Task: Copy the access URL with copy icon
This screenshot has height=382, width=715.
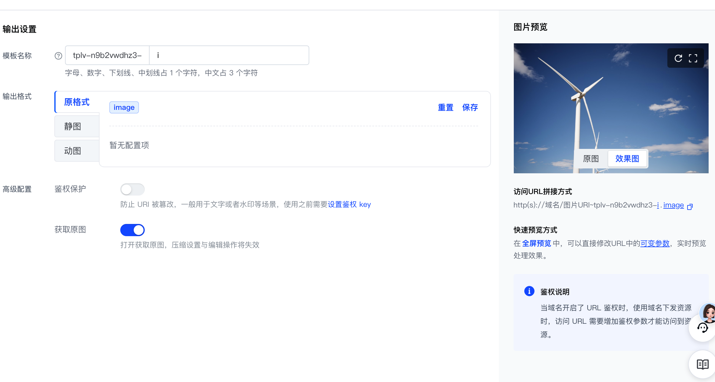Action: point(690,207)
